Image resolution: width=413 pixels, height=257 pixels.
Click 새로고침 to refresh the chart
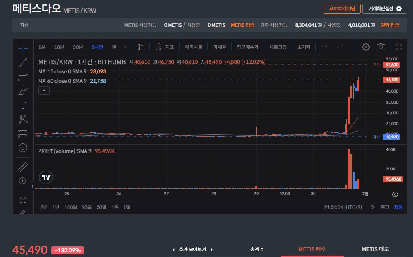coord(278,47)
